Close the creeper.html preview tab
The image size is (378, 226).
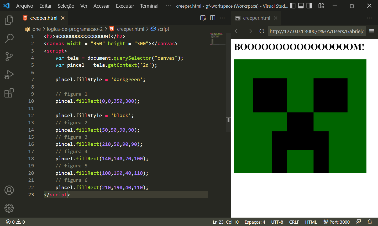276,18
